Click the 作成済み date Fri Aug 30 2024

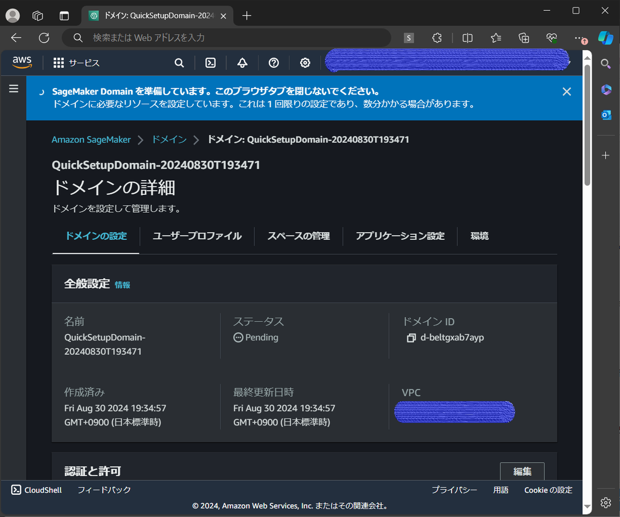115,415
